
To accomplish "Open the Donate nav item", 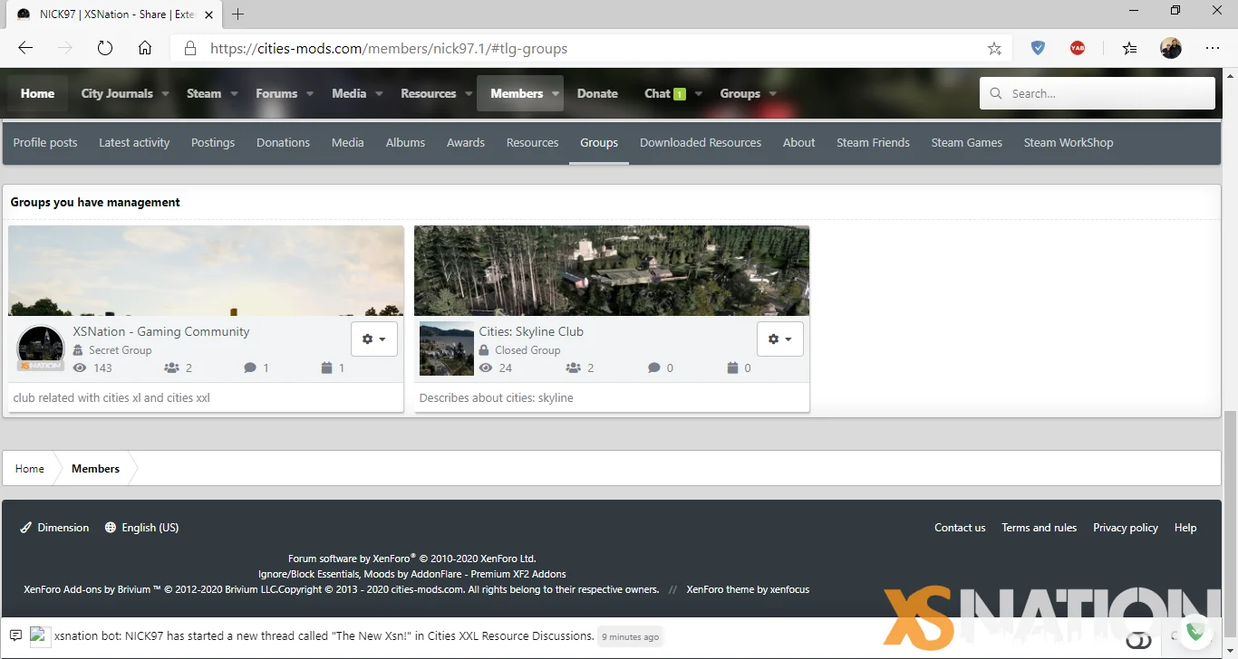I will tap(597, 93).
